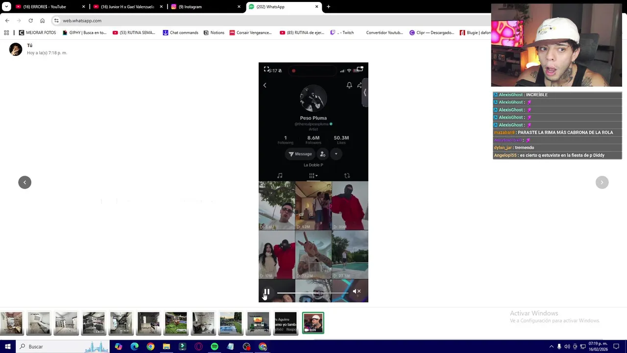Open the Blugie bookmark
This screenshot has width=627, height=353.
(475, 33)
